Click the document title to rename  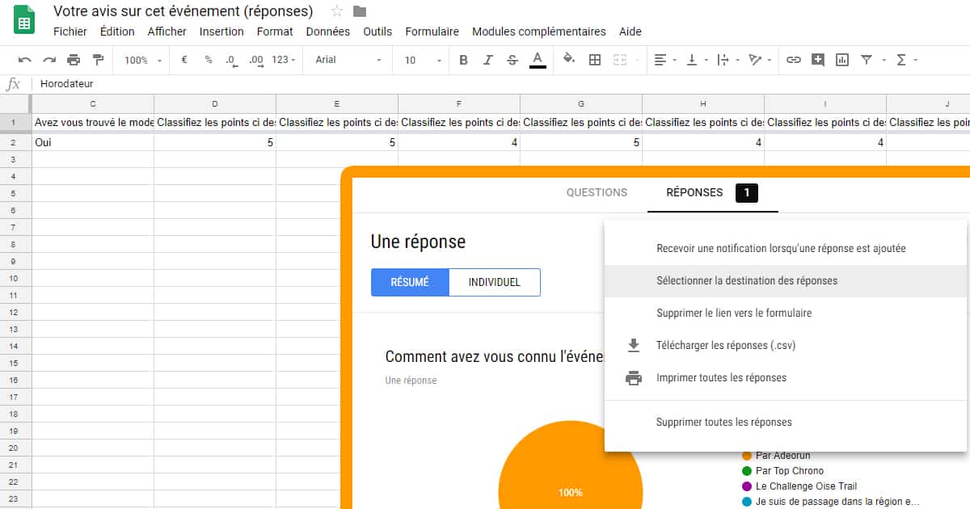[183, 11]
